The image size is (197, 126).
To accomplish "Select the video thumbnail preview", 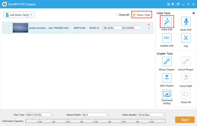I will coord(20,28).
